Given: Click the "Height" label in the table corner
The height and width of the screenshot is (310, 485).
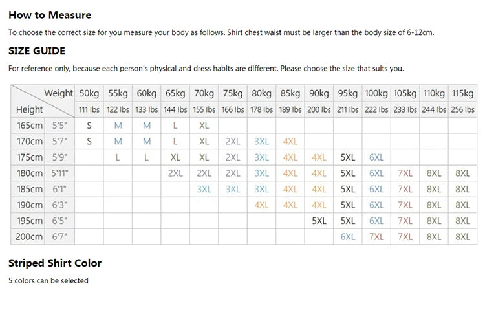Looking at the screenshot, I should pyautogui.click(x=30, y=109).
